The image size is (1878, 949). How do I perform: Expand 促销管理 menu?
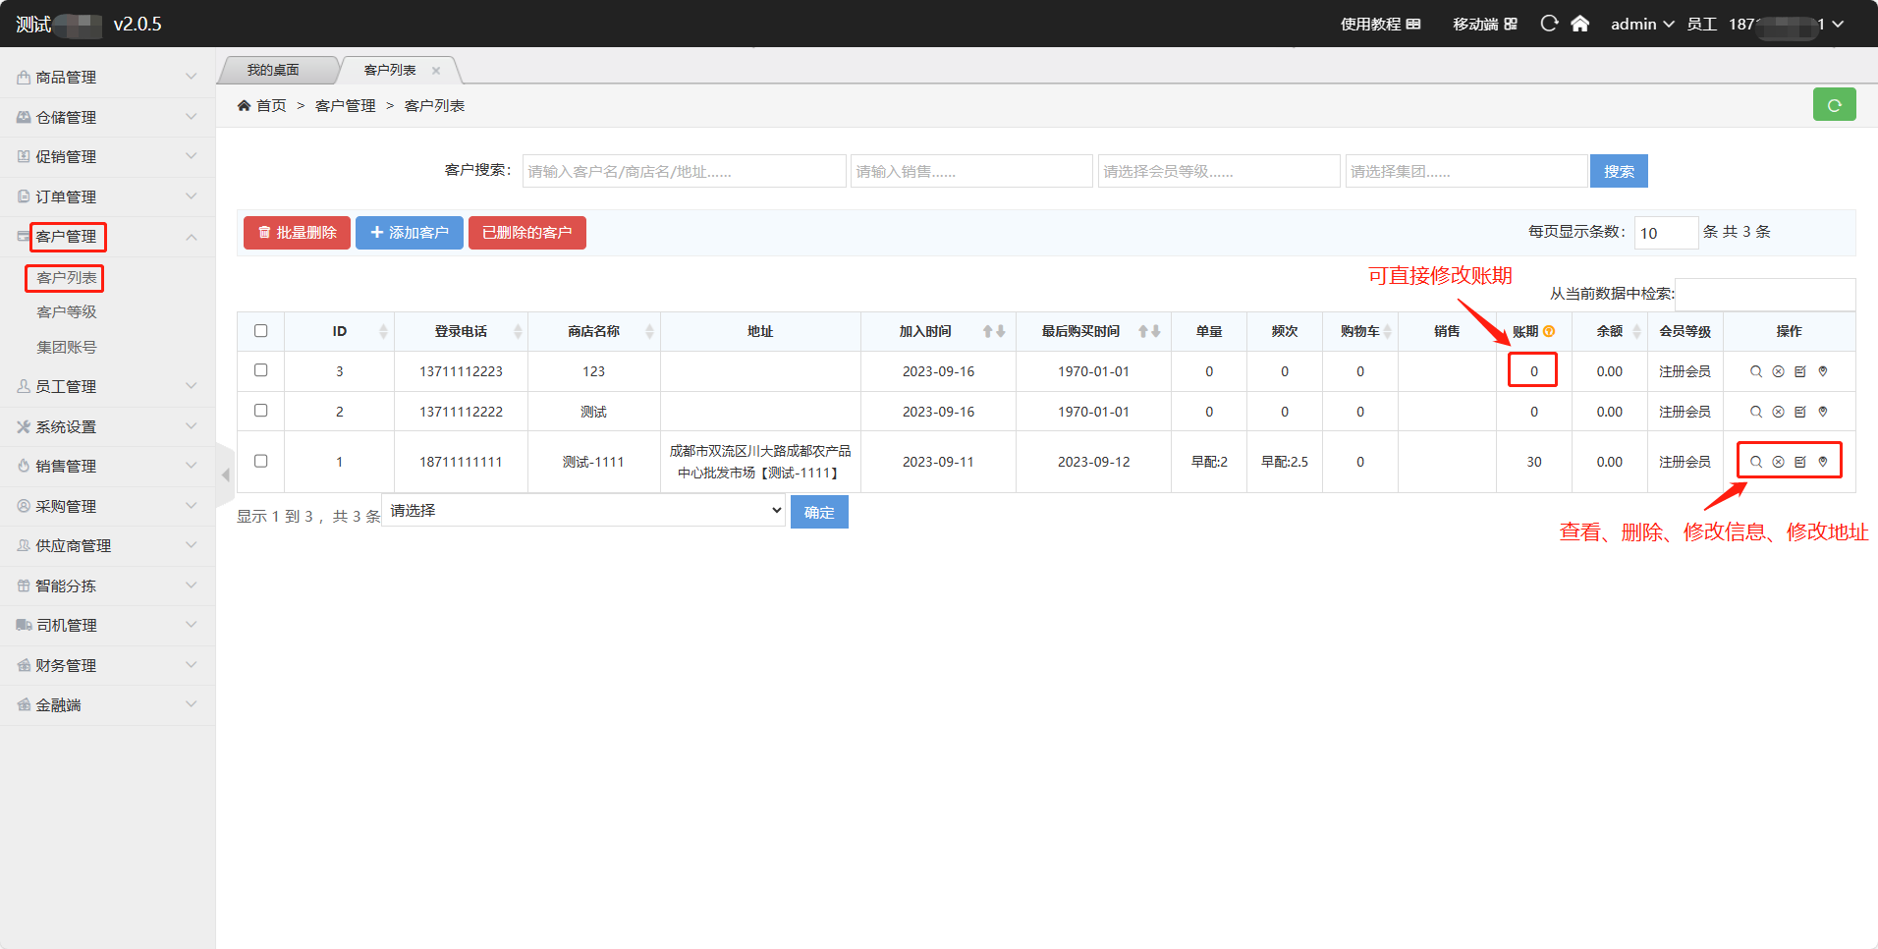(x=107, y=157)
